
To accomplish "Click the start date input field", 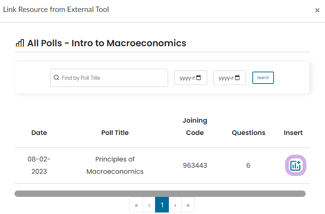I will (x=191, y=78).
